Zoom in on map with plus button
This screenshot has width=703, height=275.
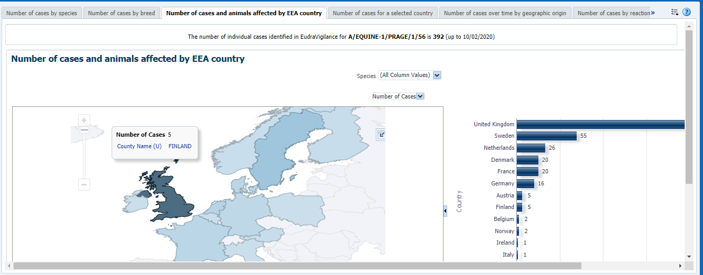(84, 120)
